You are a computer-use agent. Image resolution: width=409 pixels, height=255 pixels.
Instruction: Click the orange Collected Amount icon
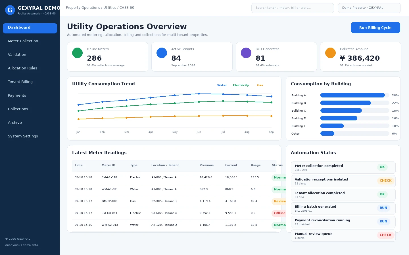pos(330,53)
